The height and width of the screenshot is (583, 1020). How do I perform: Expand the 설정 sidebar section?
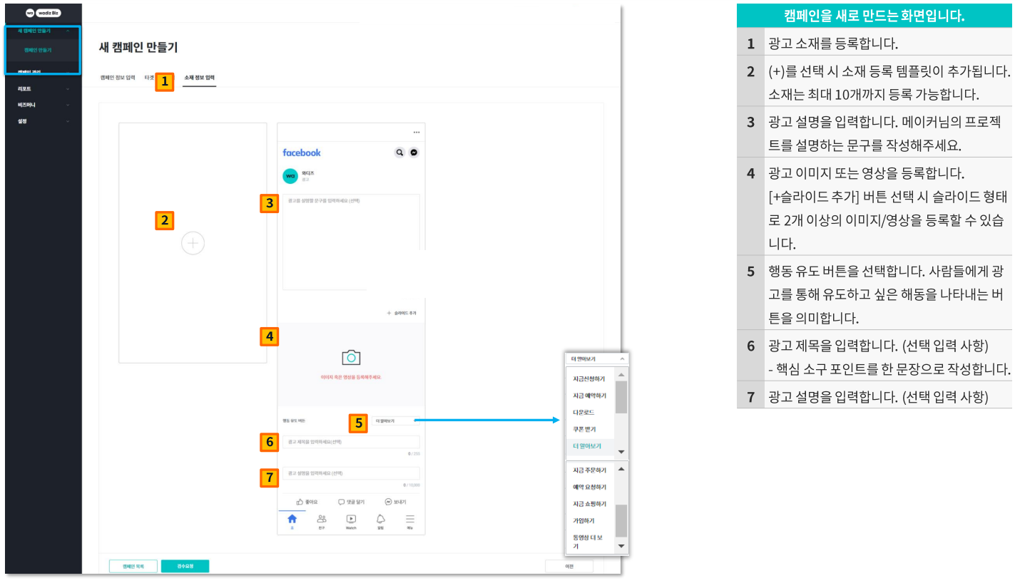tap(43, 121)
